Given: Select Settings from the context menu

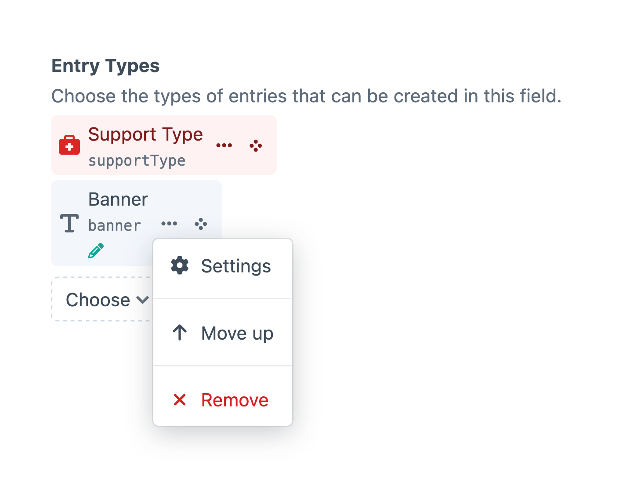Looking at the screenshot, I should click(x=235, y=266).
